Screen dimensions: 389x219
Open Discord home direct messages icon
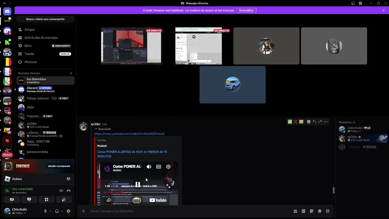[x=7, y=12]
